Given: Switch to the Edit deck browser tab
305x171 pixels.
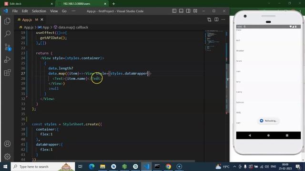Looking at the screenshot, I should point(29,4).
